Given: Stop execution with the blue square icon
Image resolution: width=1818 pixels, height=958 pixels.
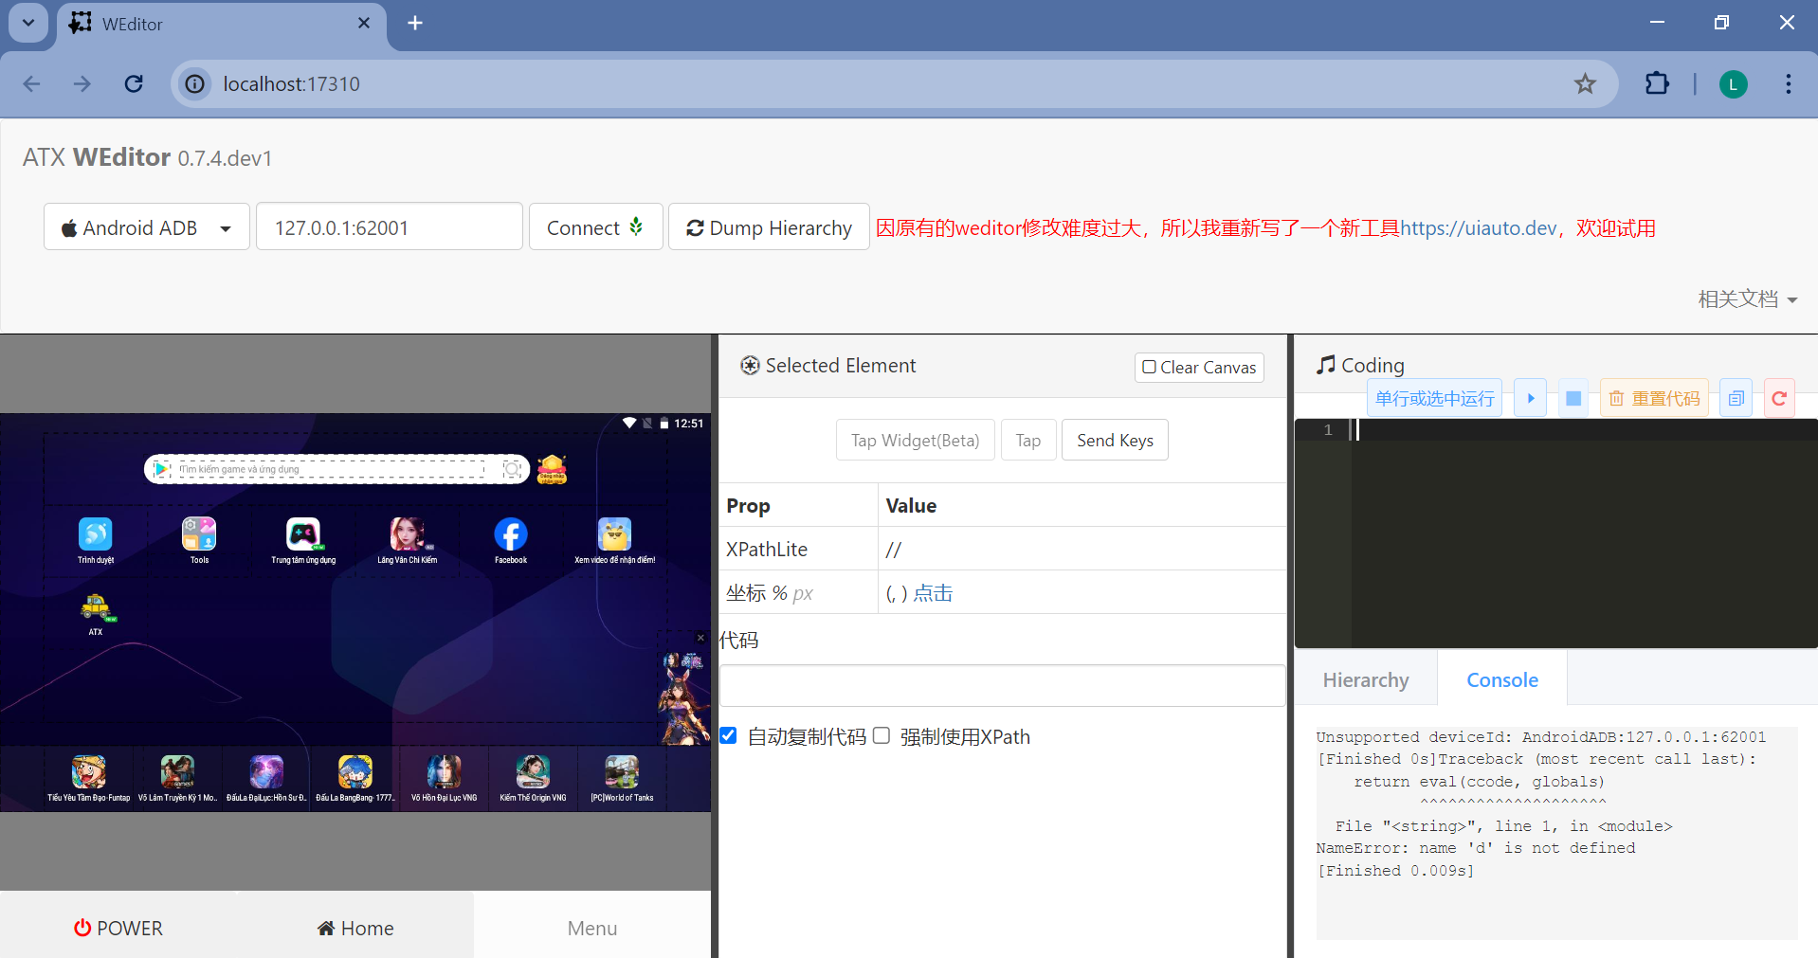Looking at the screenshot, I should 1573,398.
